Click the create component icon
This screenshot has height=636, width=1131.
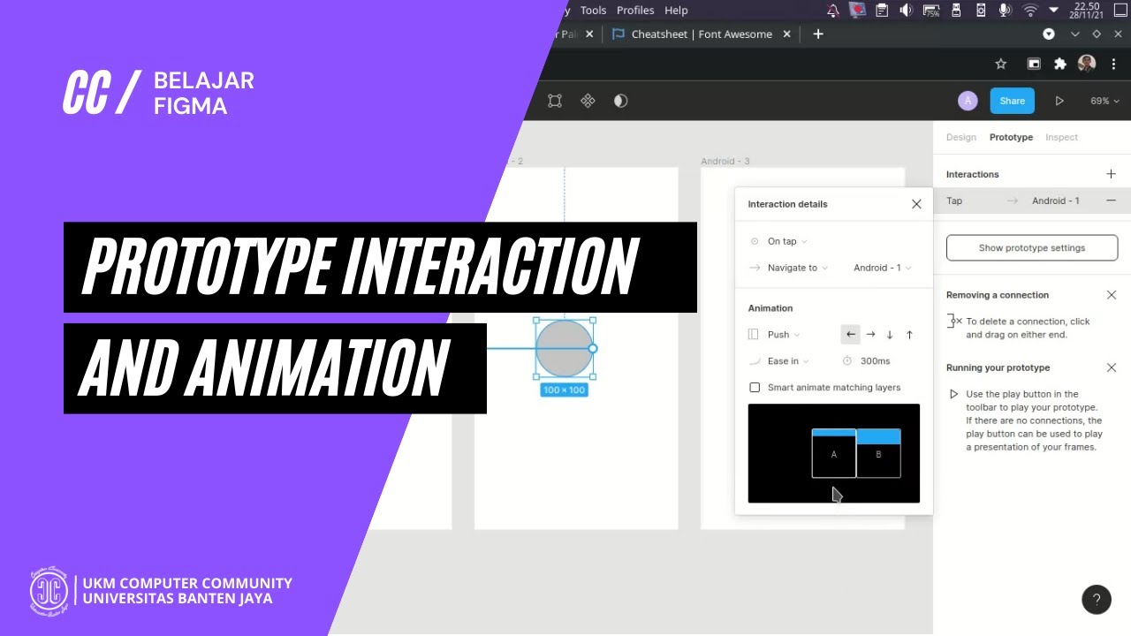click(588, 101)
